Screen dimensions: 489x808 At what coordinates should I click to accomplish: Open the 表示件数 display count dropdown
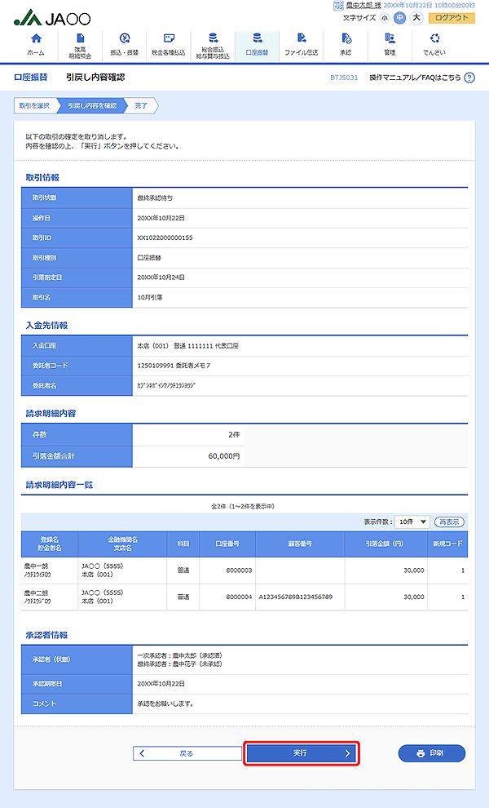click(x=412, y=522)
